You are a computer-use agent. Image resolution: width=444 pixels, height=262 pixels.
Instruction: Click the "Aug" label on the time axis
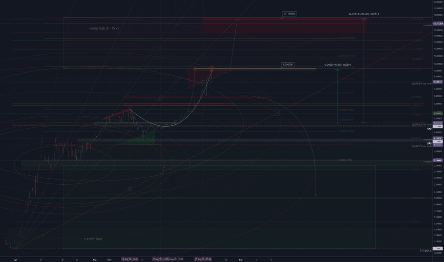[x=95, y=260]
